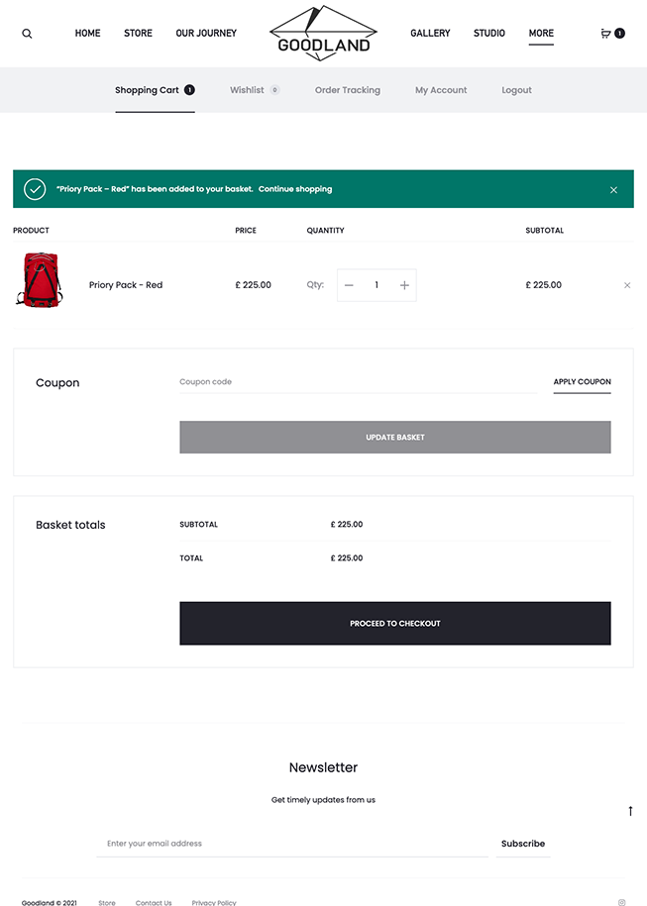Expand the More menu in navigation

pos(541,34)
